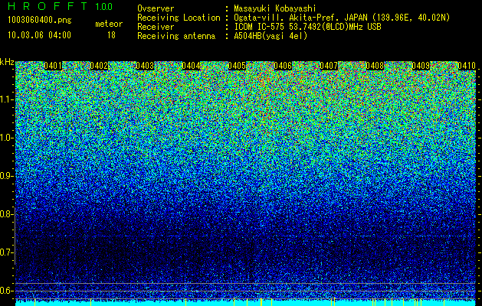Click the 1.1 frequency axis label
This screenshot has width=482, height=306.
(x=6, y=99)
